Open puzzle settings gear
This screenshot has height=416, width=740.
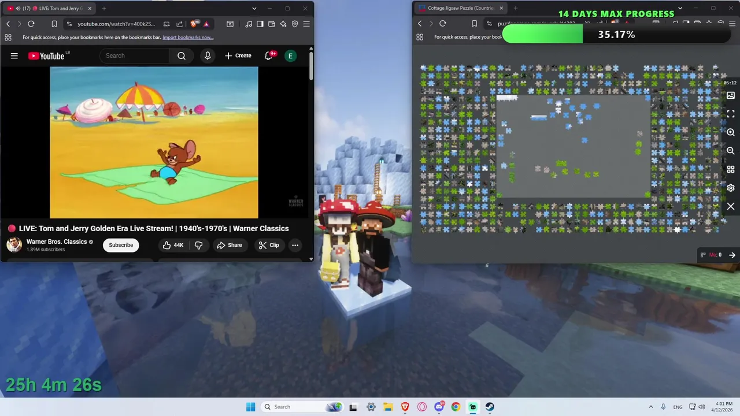pyautogui.click(x=731, y=188)
